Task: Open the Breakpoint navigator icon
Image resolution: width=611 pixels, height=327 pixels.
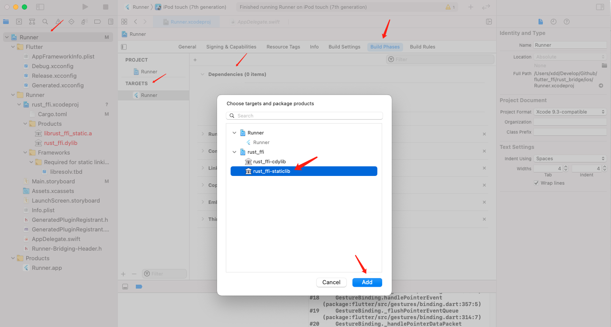Action: (98, 21)
